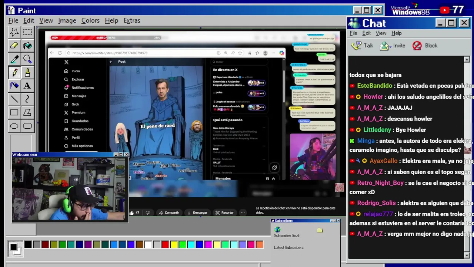474x267 pixels.
Task: Open Comunidades in X sidebar
Action: 78,129
